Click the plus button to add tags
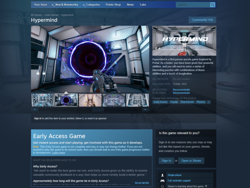This screenshot has height=188, width=250. (208, 102)
